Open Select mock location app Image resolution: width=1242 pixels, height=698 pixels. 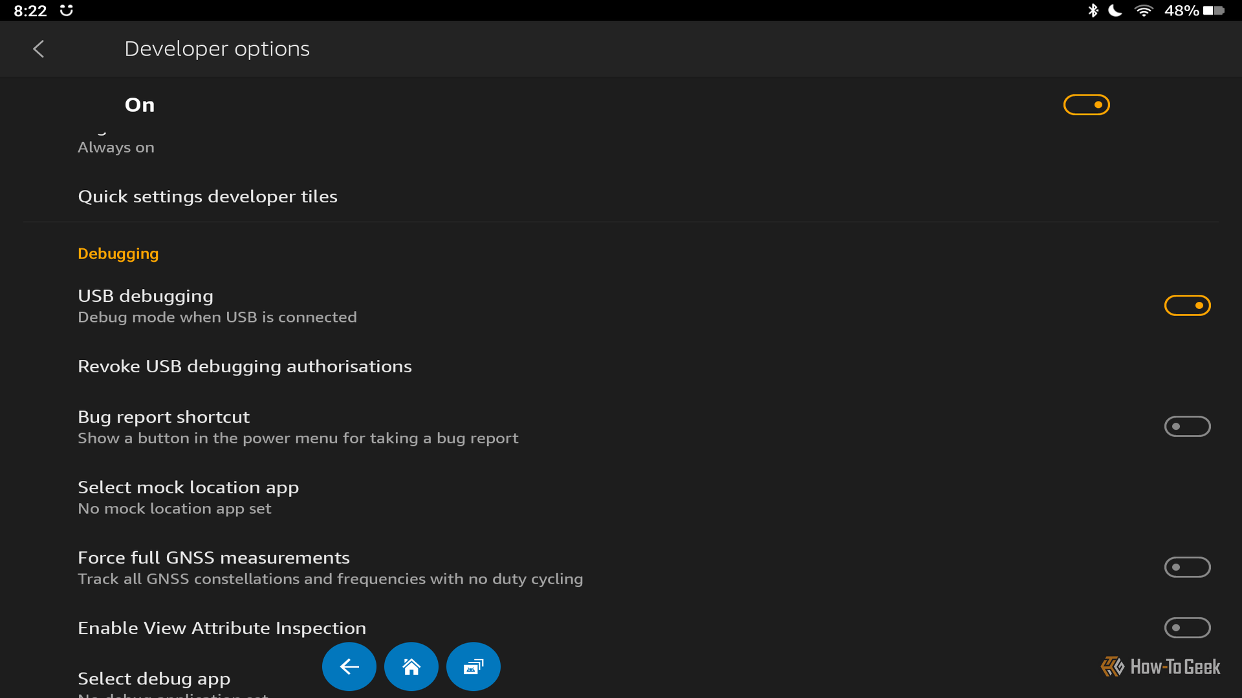621,497
